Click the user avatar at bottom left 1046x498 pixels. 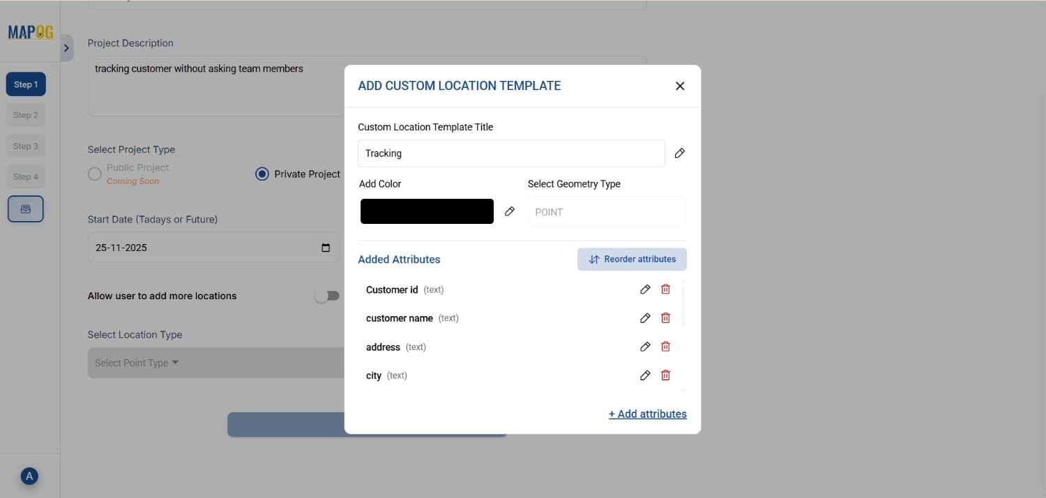pyautogui.click(x=29, y=476)
